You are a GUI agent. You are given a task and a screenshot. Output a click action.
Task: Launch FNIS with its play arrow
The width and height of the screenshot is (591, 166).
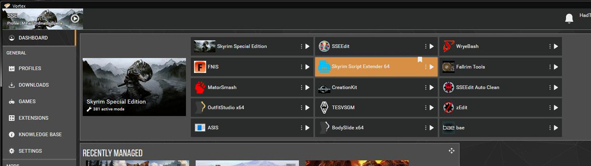click(307, 67)
